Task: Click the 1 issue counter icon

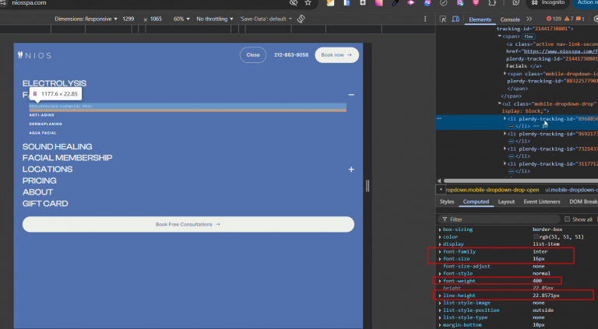Action: click(x=580, y=19)
